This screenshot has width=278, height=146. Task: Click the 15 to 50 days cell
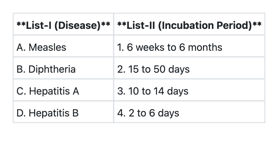189,69
